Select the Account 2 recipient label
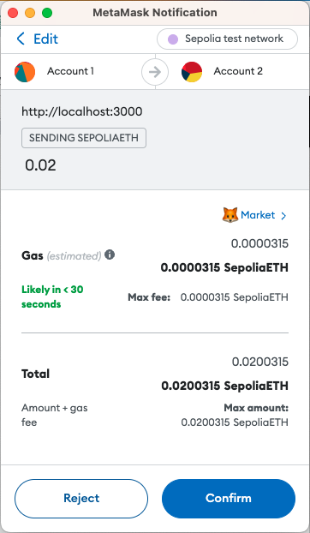310x533 pixels. (x=238, y=71)
